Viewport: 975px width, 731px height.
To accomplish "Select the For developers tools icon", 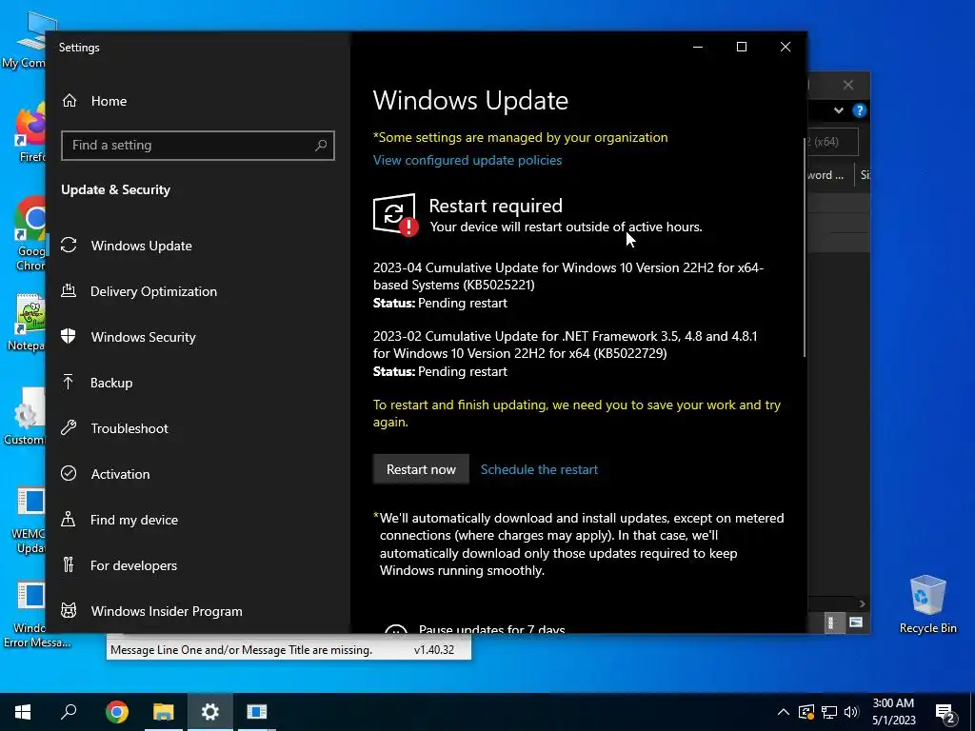I will (69, 565).
